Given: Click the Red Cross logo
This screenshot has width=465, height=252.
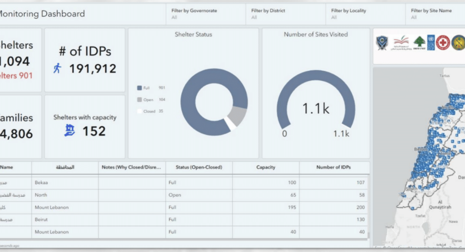Looking at the screenshot, I should 443,43.
